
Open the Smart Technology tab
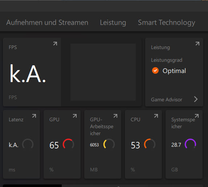coord(167,23)
